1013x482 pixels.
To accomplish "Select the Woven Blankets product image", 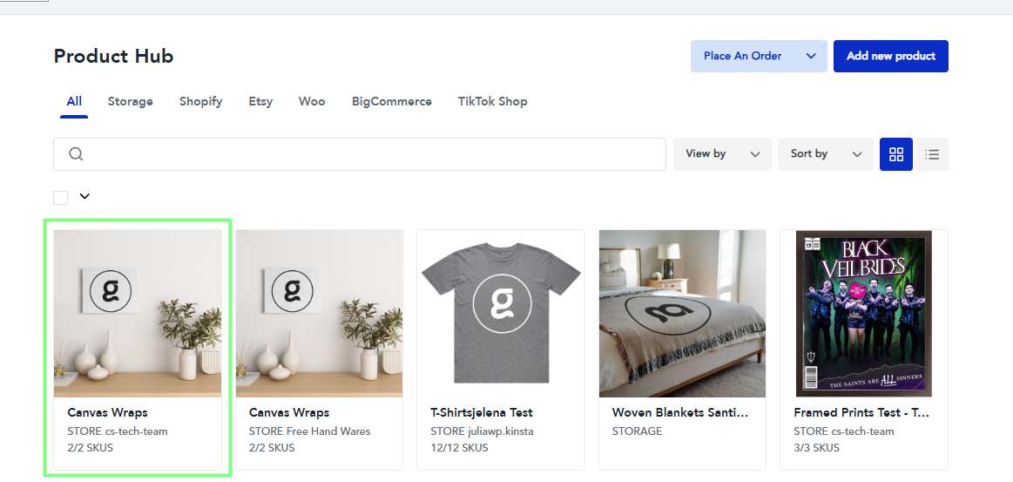I will tap(682, 314).
